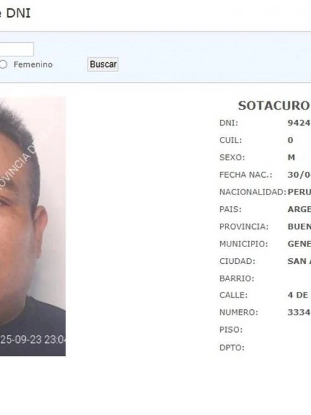Open the person photo thumbnail
Image resolution: width=311 pixels, height=415 pixels.
tap(33, 226)
